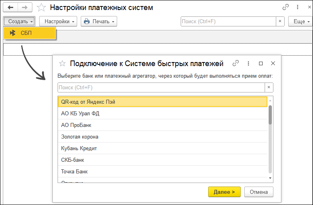Image resolution: width=313 pixels, height=205 pixels.
Task: Click the back navigation arrow
Action: (x=10, y=7)
